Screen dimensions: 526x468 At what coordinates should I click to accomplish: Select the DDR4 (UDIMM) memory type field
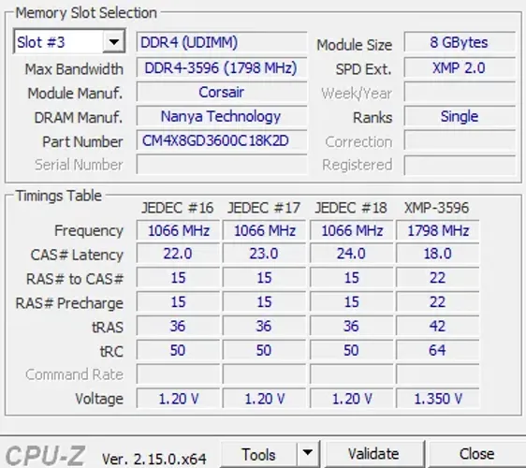coord(222,42)
